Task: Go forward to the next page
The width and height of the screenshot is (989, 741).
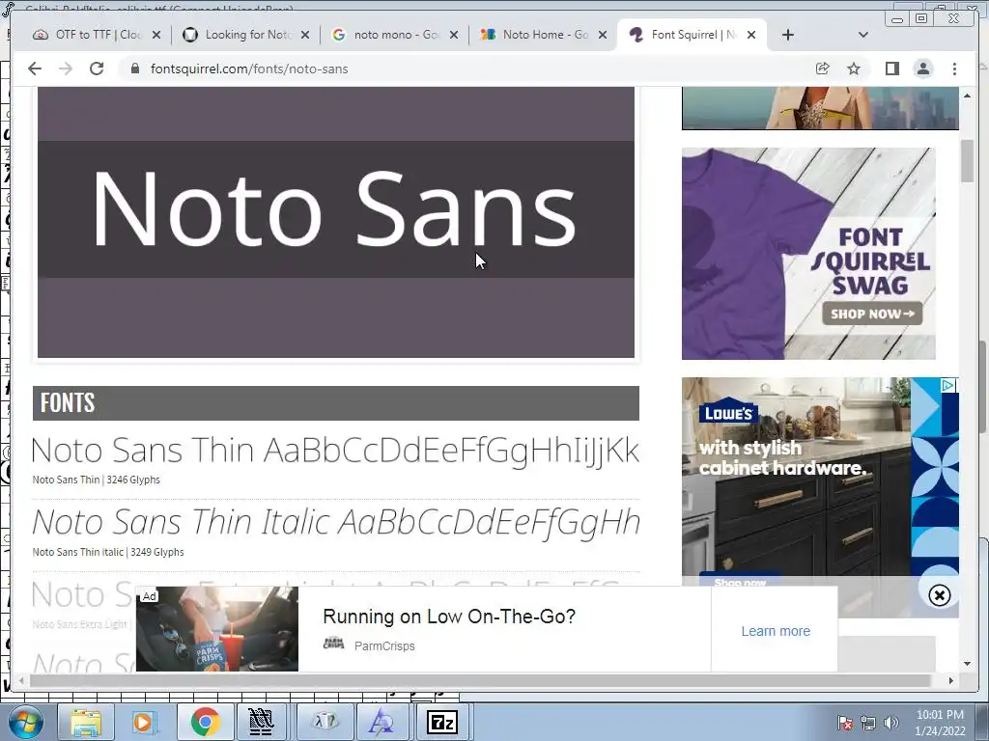Action: (x=66, y=69)
